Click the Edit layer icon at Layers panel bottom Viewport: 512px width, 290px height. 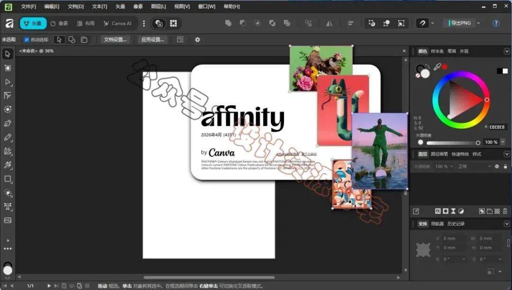point(416,211)
